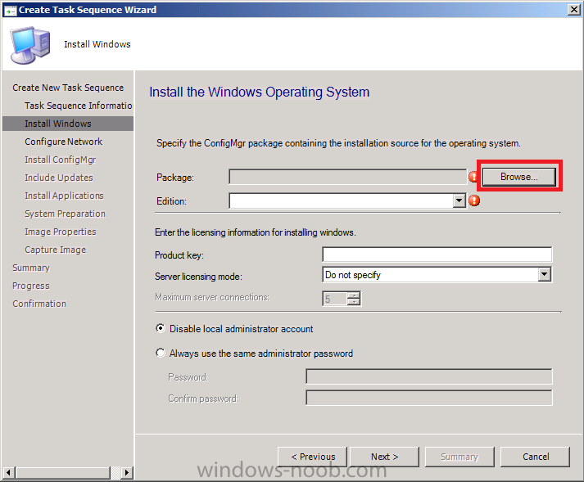Click the error icon beside Edition
The width and height of the screenshot is (584, 482).
(474, 200)
